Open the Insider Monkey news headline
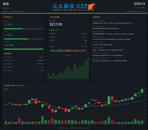The height and width of the screenshot is (130, 148). [x=113, y=23]
